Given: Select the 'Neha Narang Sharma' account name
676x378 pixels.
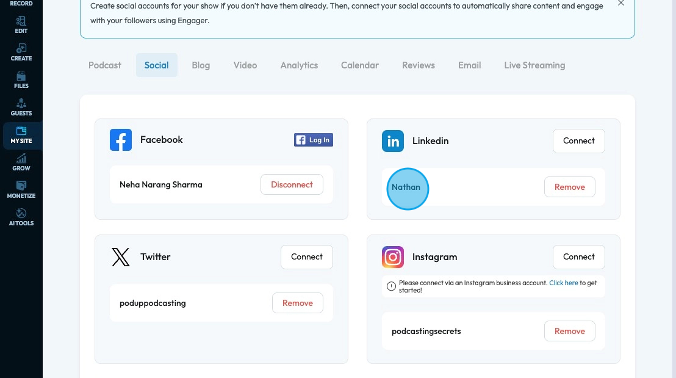Looking at the screenshot, I should [x=161, y=184].
